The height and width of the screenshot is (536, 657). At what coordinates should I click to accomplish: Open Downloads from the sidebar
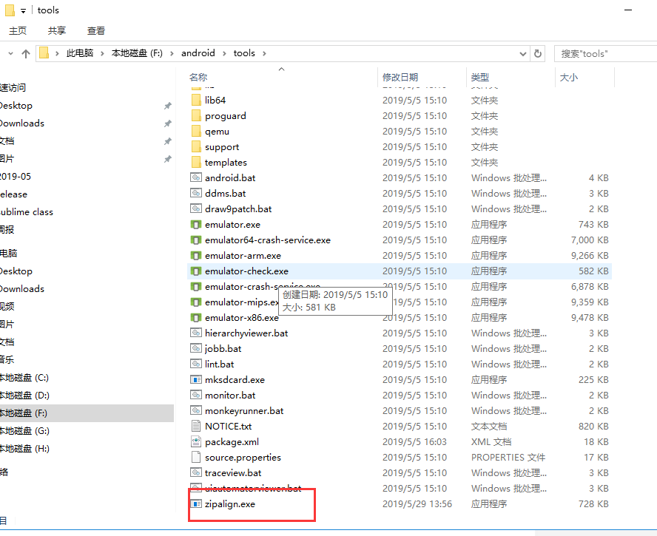pyautogui.click(x=22, y=123)
